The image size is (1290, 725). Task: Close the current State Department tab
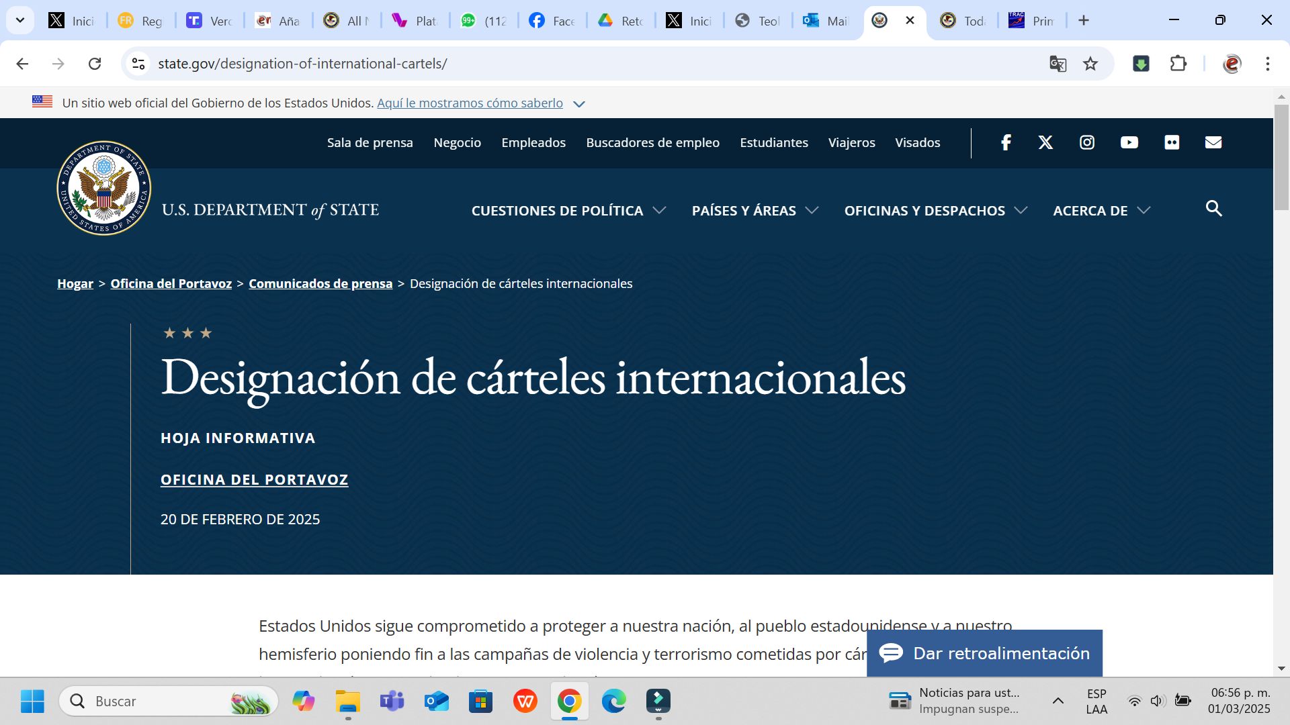[x=910, y=20]
